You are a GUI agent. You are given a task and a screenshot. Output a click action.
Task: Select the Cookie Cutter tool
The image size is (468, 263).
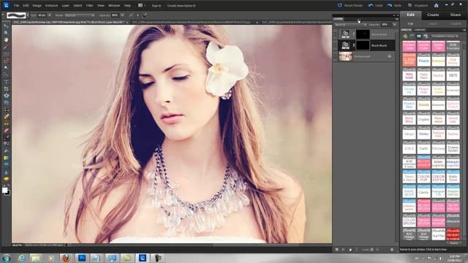6,96
